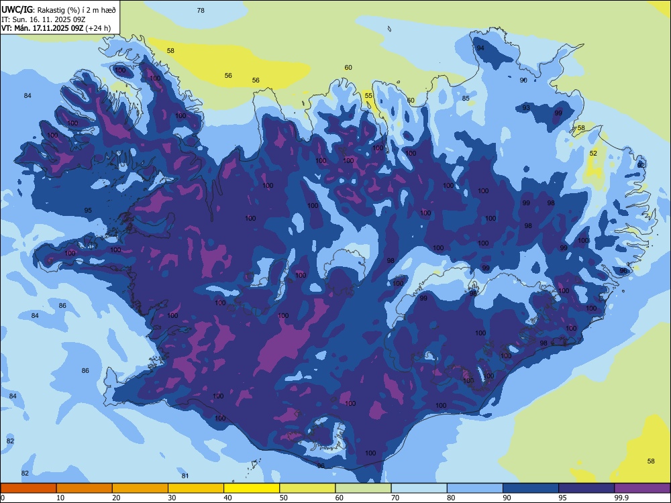The width and height of the screenshot is (671, 503).
Task: Click the yellow-green 50–60 legend block
Action: pos(307,488)
